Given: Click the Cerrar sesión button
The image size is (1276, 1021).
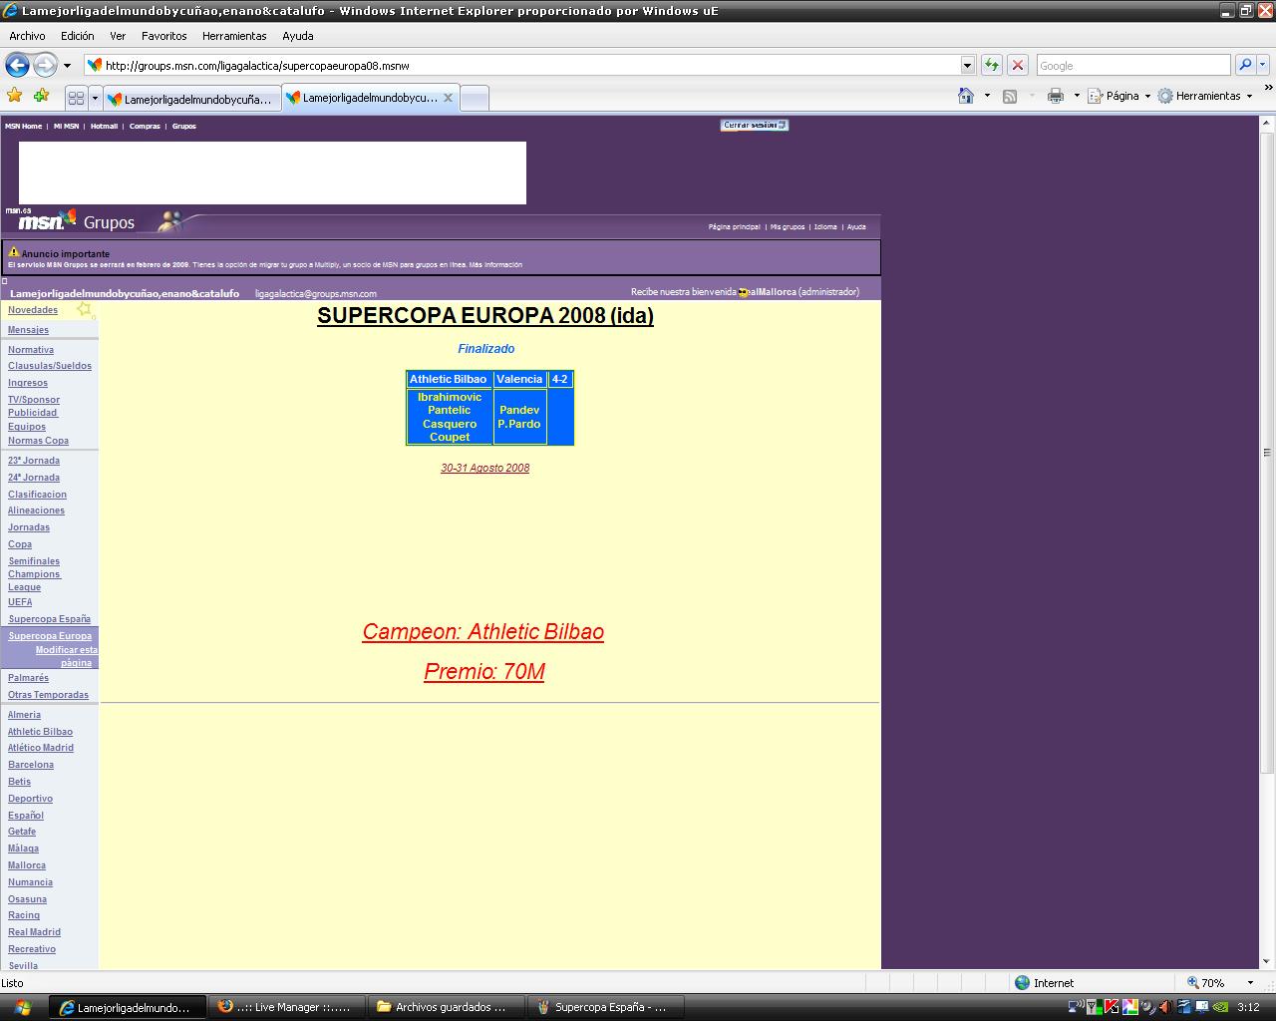Looking at the screenshot, I should pyautogui.click(x=755, y=126).
